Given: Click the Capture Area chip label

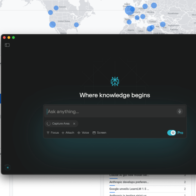Looking at the screenshot, I should 61,123.
